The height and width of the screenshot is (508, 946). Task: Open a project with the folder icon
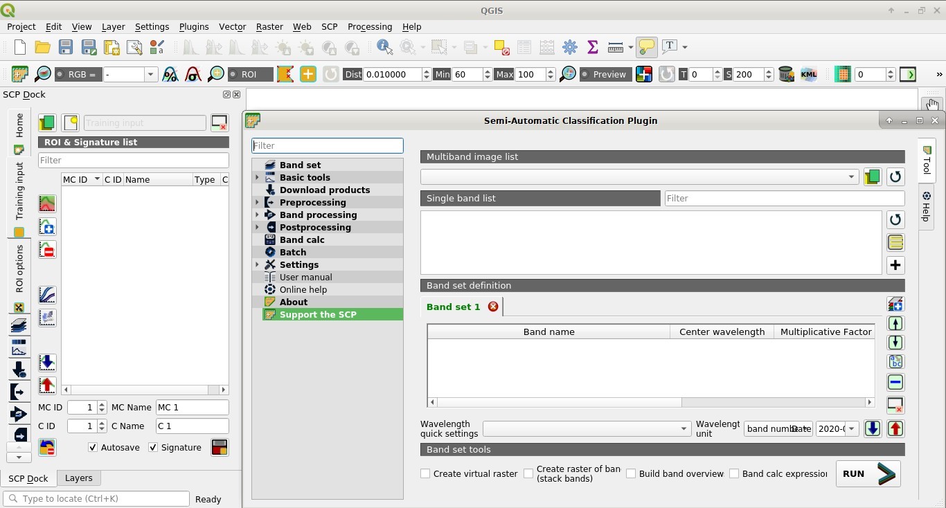(x=43, y=47)
